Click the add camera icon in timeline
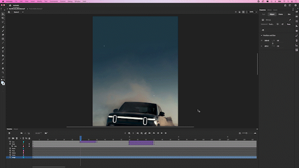 pos(21,133)
